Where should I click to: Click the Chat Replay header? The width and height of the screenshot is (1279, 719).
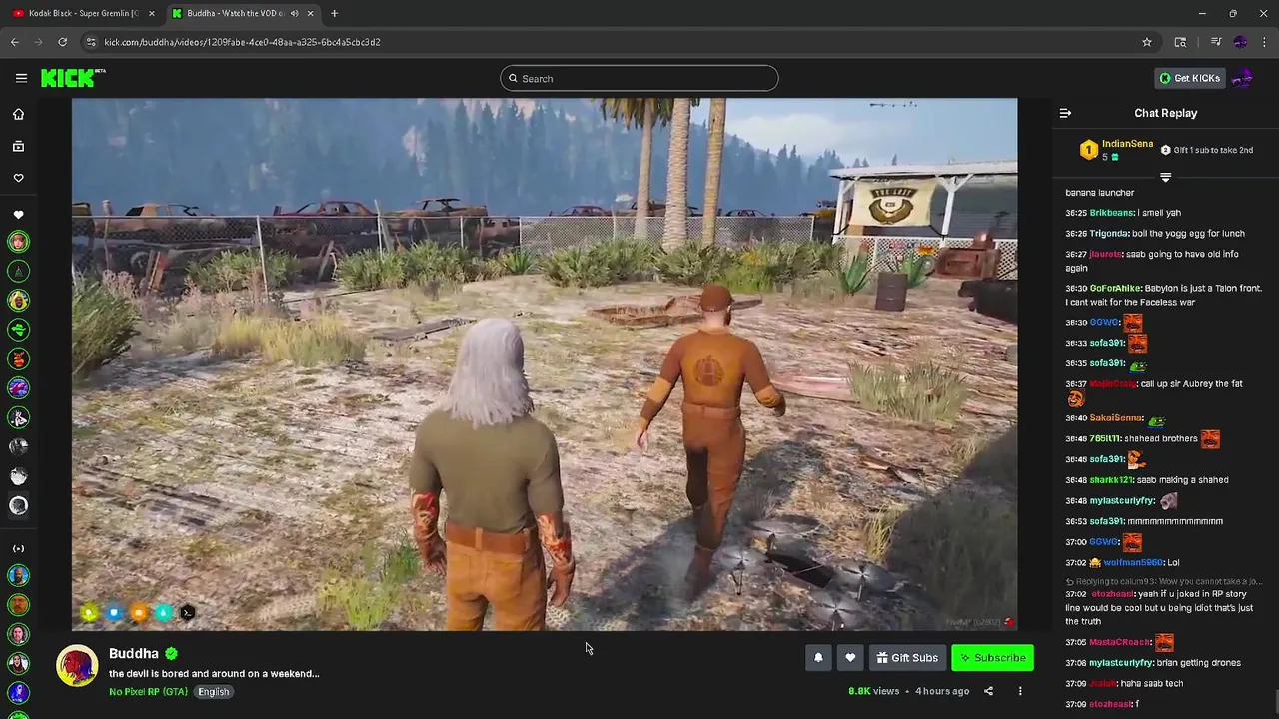1165,113
